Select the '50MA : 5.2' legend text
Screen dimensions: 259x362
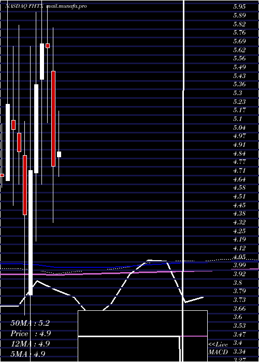[x=30, y=323]
